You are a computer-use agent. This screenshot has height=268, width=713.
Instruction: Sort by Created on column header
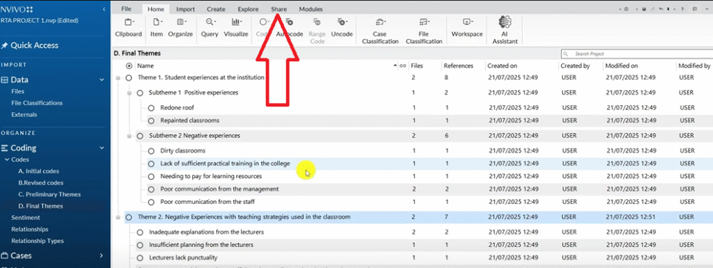tap(502, 66)
